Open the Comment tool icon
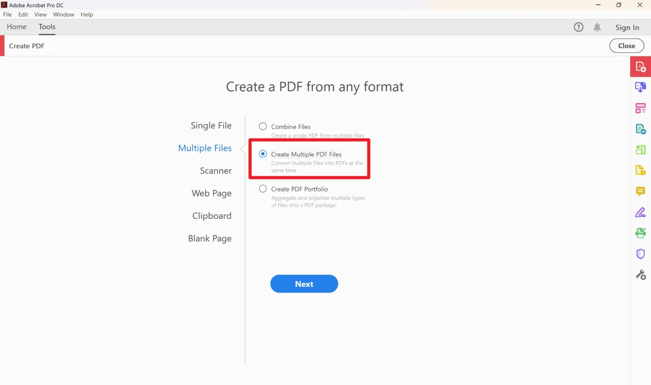 641,191
